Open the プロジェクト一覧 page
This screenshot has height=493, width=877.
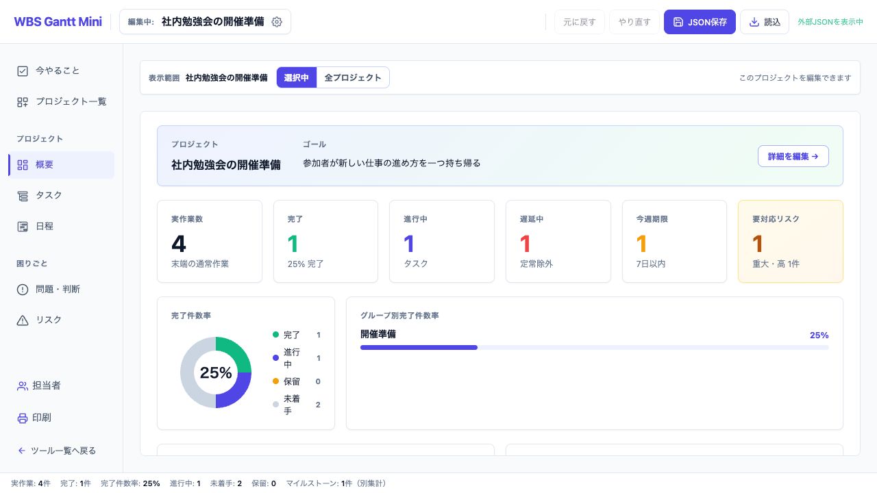coord(61,101)
